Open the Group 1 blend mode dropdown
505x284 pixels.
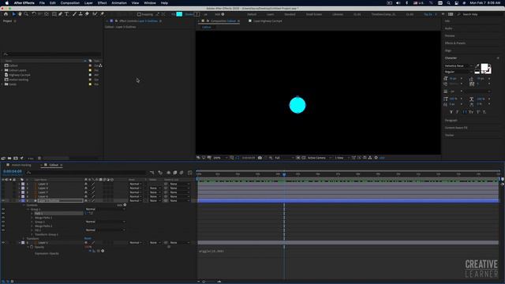pos(105,209)
